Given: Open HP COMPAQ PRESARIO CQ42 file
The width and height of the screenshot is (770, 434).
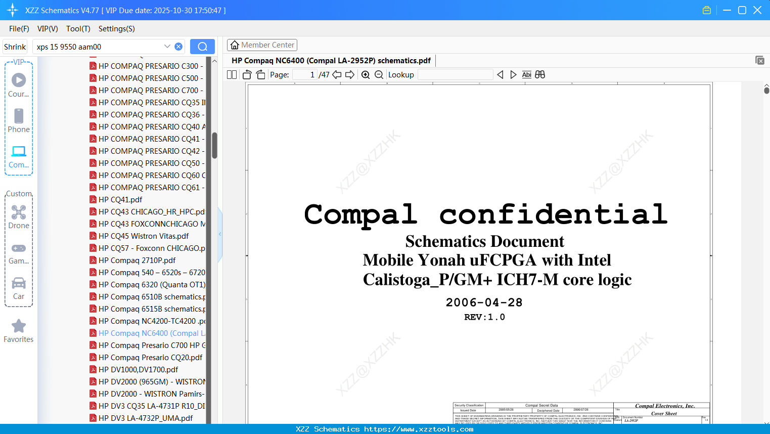Looking at the screenshot, I should pos(147,151).
